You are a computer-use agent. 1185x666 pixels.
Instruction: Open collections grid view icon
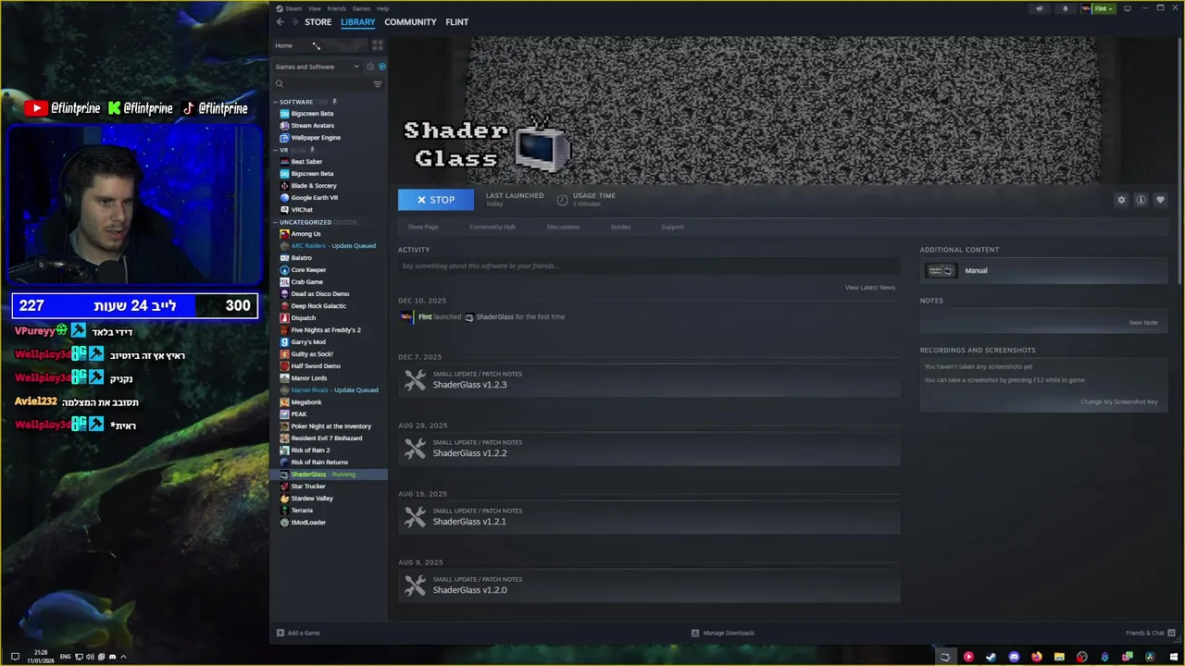coord(378,45)
